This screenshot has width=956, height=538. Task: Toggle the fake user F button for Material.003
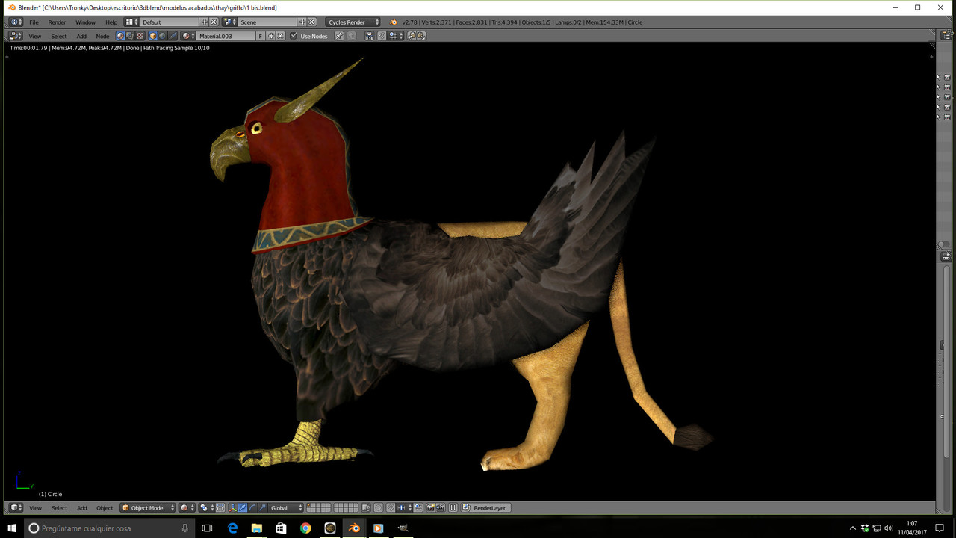[261, 36]
